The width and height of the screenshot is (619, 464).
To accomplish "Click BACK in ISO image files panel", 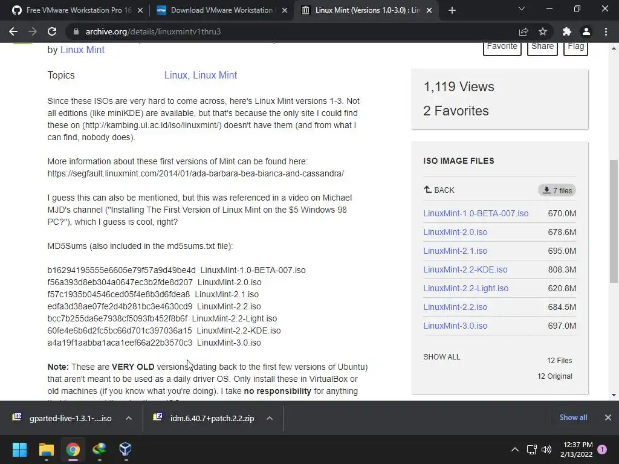I will click(x=439, y=190).
